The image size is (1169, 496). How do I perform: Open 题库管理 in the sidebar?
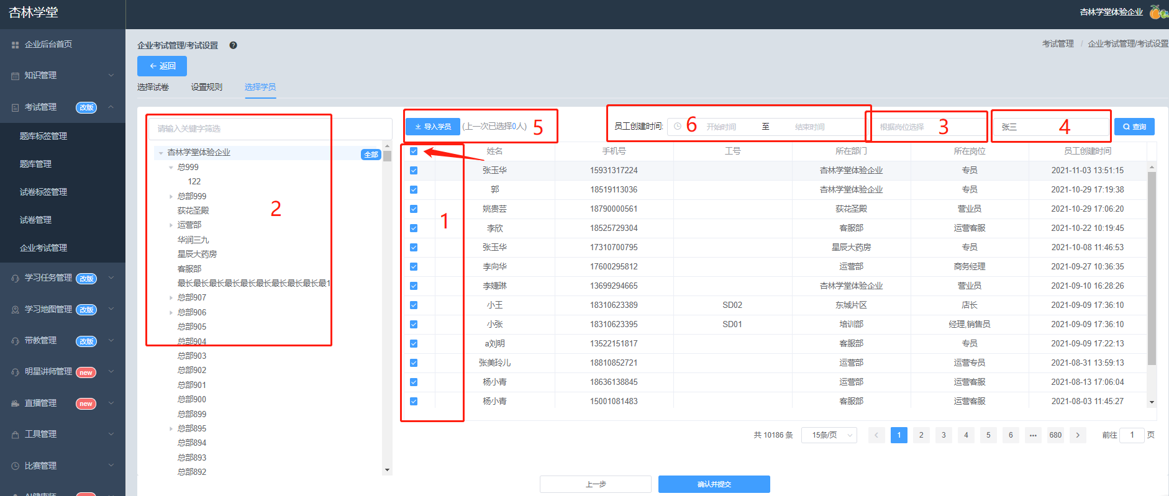[36, 164]
